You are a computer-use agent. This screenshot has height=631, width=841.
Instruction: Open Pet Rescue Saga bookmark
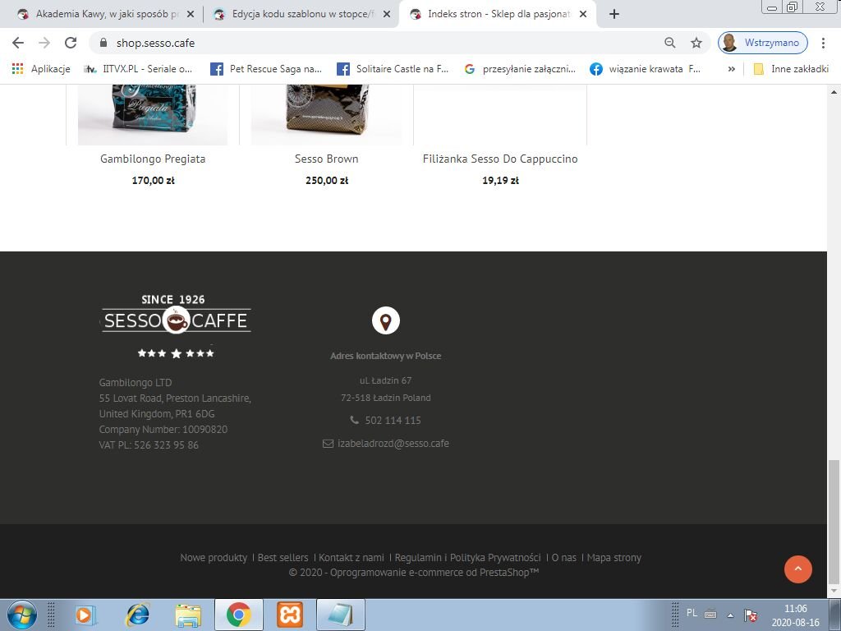pos(266,69)
